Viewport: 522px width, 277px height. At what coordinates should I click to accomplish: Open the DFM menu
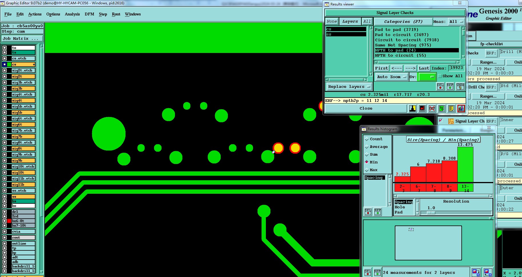pyautogui.click(x=89, y=14)
